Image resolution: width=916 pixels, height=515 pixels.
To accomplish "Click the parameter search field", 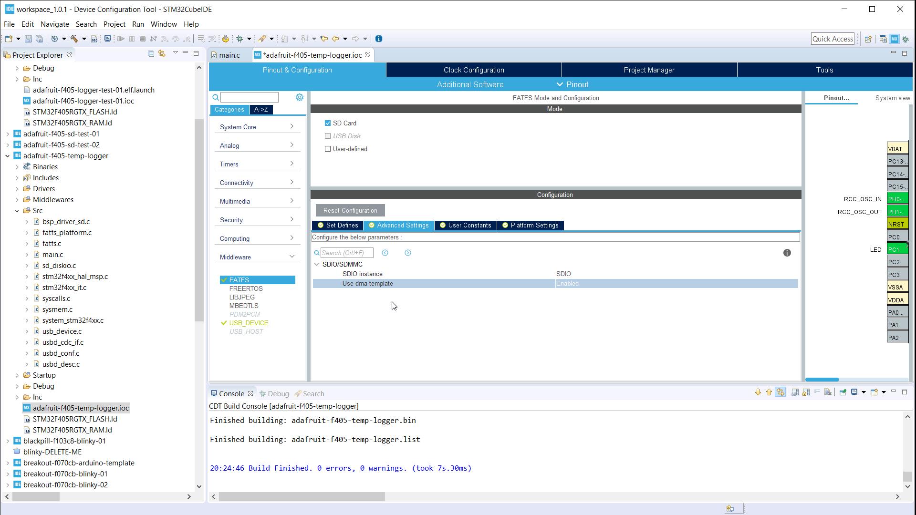I will click(347, 253).
